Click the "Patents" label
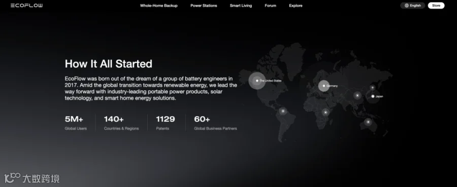Screen dimensions: 457x187 coord(162,128)
